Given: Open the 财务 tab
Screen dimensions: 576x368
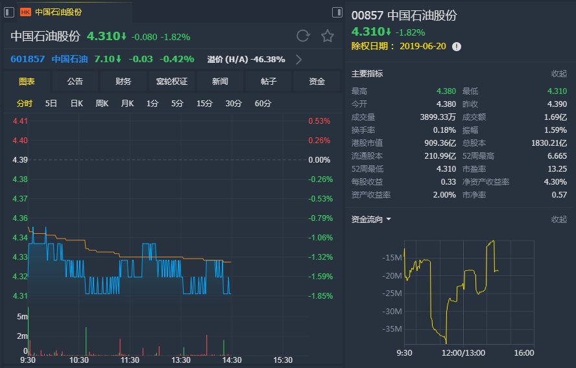Looking at the screenshot, I should [x=123, y=82].
